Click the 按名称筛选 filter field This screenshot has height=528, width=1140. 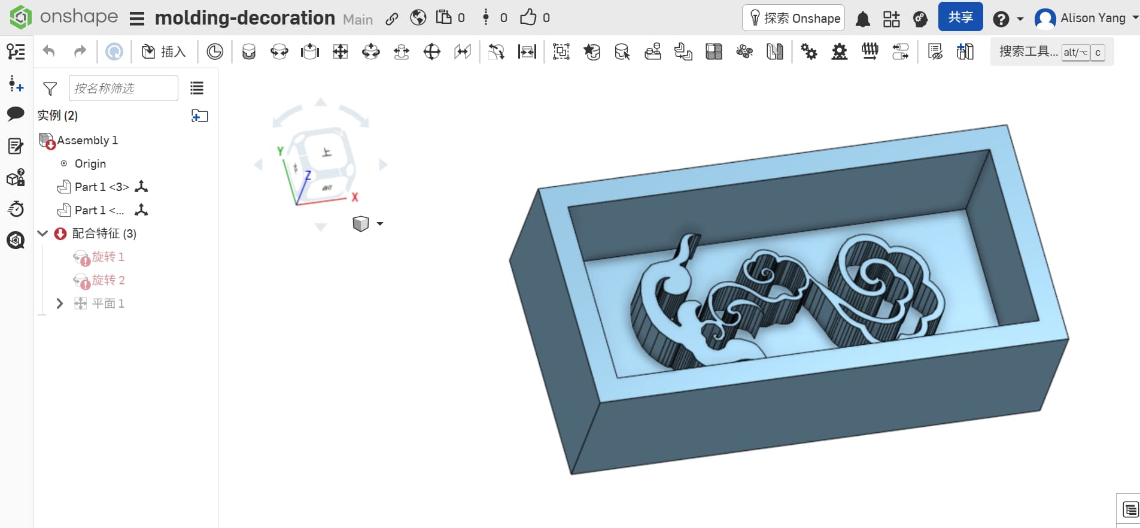[123, 88]
